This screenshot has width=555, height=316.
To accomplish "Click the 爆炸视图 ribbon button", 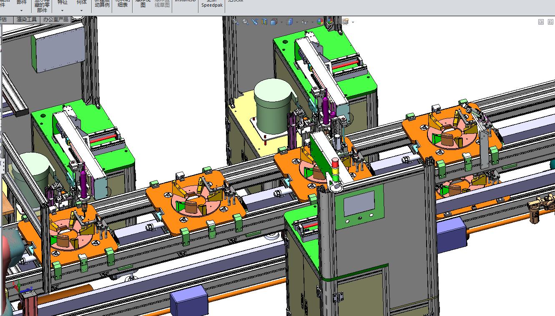I will pyautogui.click(x=143, y=4).
